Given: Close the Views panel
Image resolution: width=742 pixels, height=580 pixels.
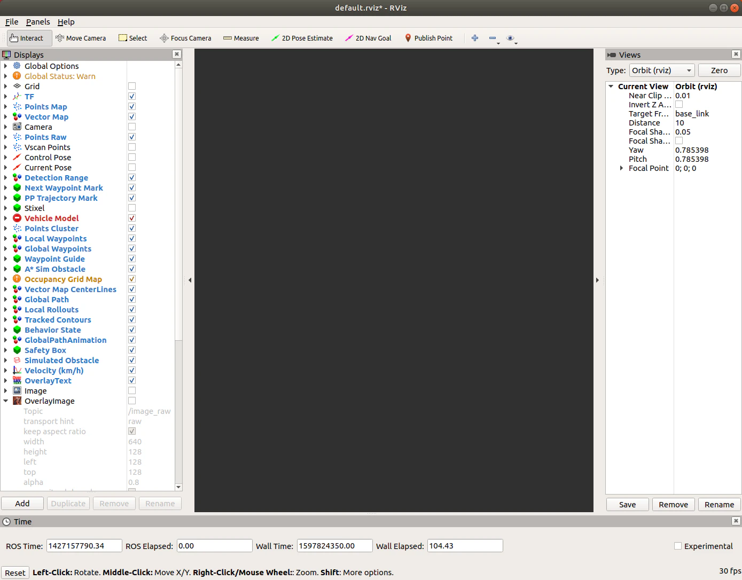Looking at the screenshot, I should (x=736, y=54).
